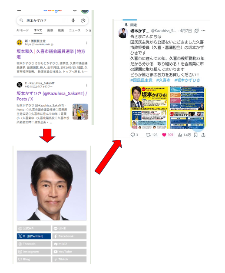This screenshot has width=225, height=273.
Task: Open the ニュース tab
Action: 75,30
